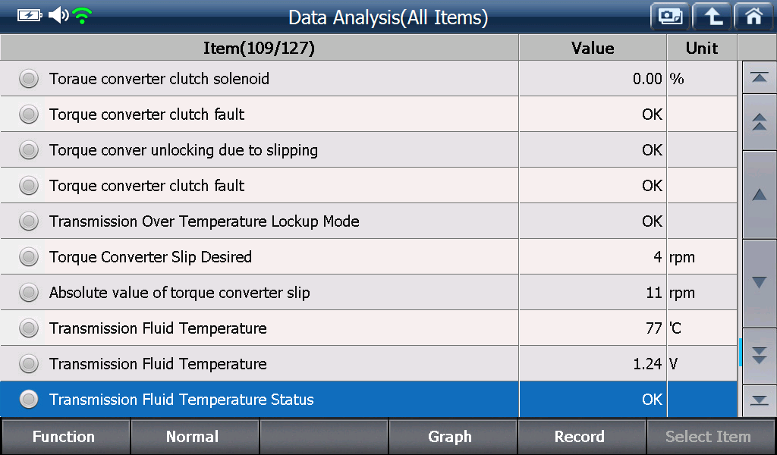Viewport: 777px width, 455px height.
Task: Tap the screenshot capture icon
Action: pyautogui.click(x=670, y=17)
